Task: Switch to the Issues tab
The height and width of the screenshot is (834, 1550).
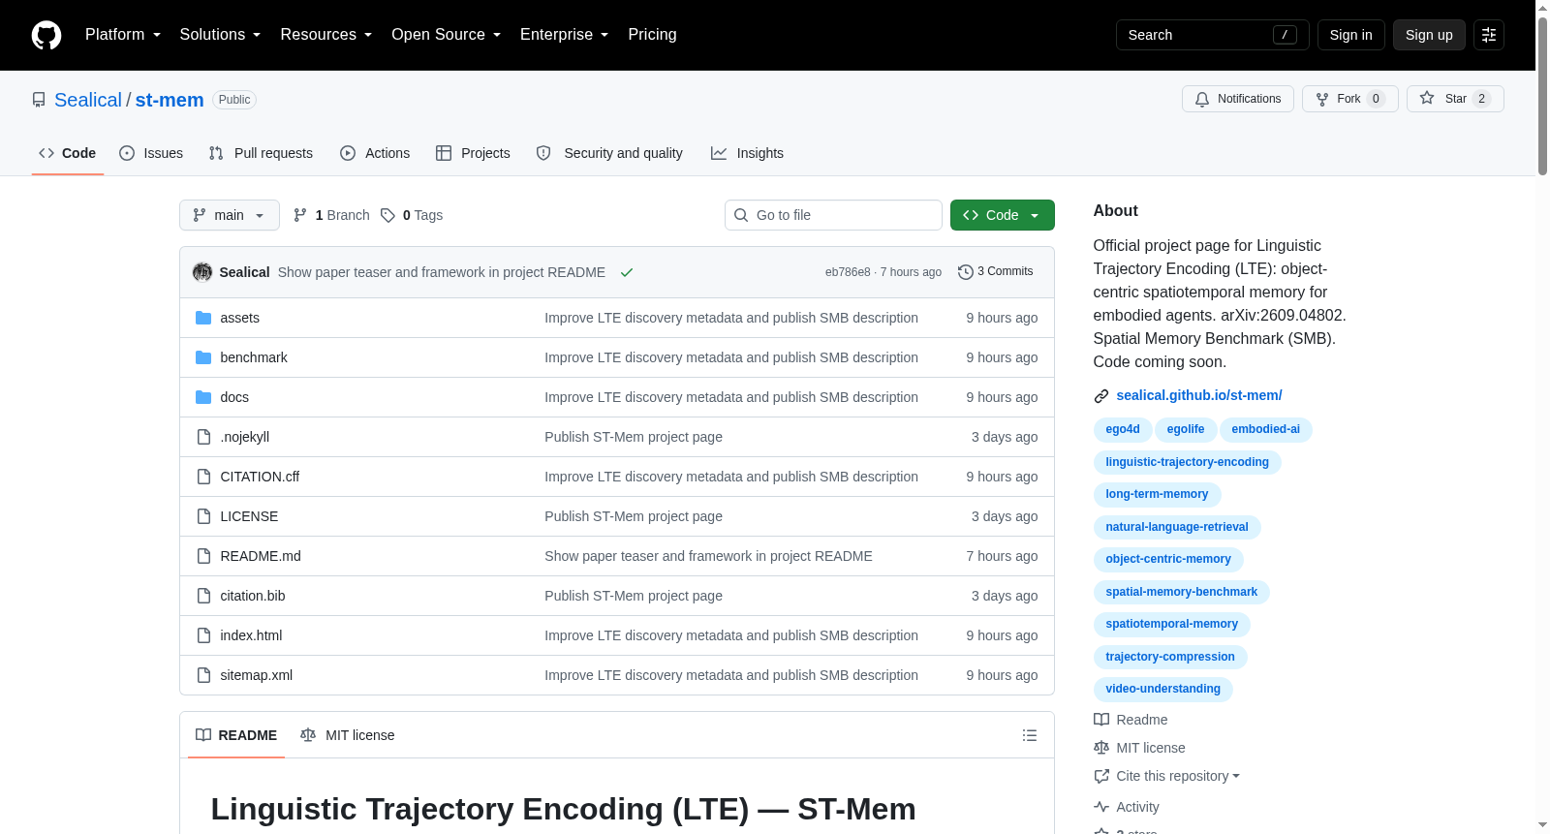Action: click(151, 153)
